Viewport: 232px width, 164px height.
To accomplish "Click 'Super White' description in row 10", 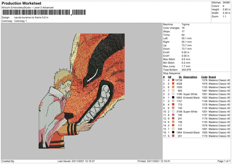I will coord(190,112).
